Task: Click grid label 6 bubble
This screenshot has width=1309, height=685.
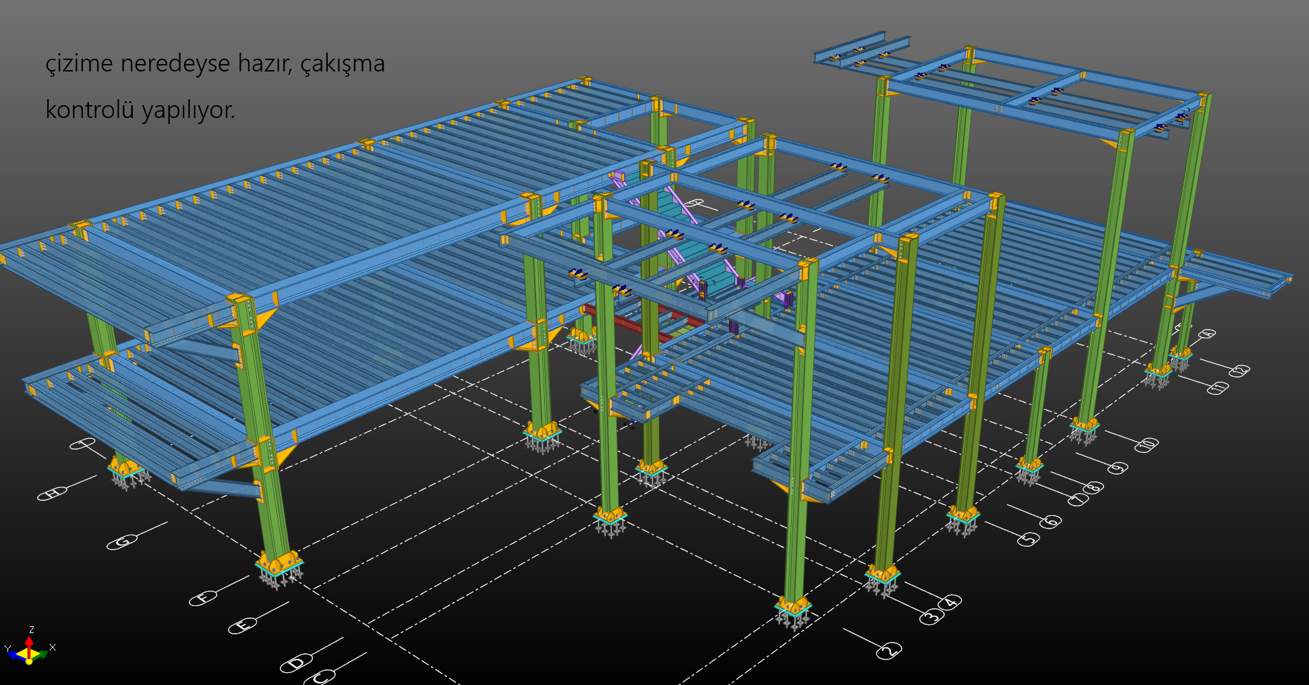Action: 1051,521
